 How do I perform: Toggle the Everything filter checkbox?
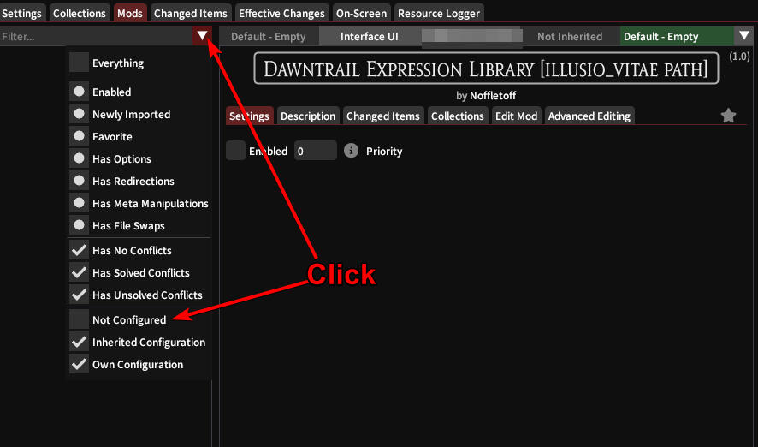point(79,63)
